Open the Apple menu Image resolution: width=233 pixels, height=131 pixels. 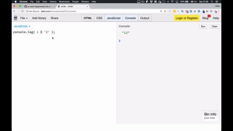click(15, 1)
